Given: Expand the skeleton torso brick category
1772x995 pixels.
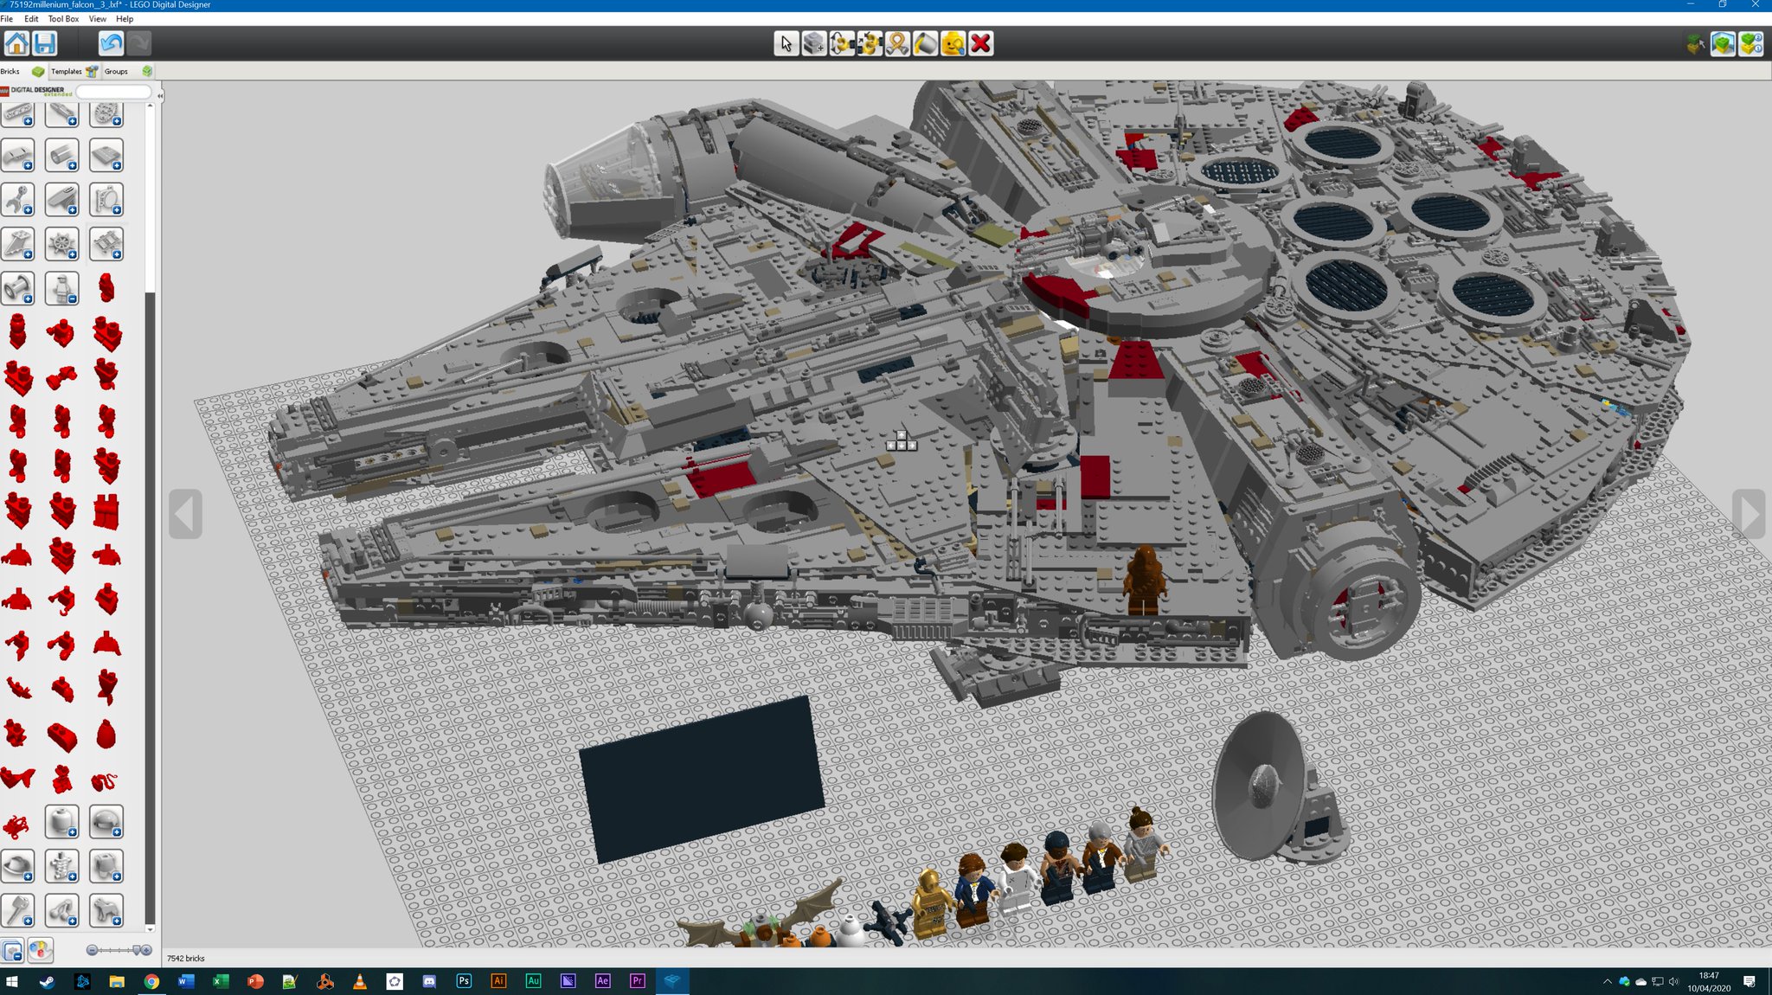Looking at the screenshot, I should (61, 865).
